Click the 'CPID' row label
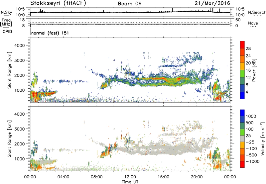266x184 pixels. tap(7, 32)
